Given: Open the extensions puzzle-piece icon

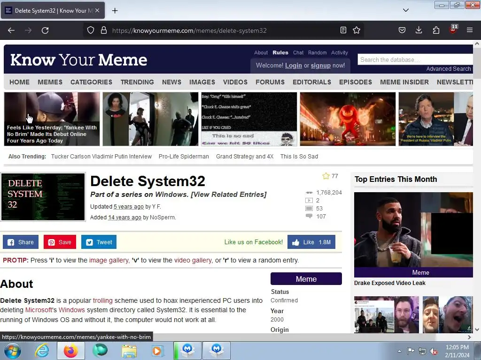Looking at the screenshot, I should pyautogui.click(x=436, y=30).
